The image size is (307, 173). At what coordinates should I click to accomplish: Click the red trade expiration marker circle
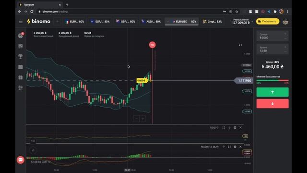153,45
